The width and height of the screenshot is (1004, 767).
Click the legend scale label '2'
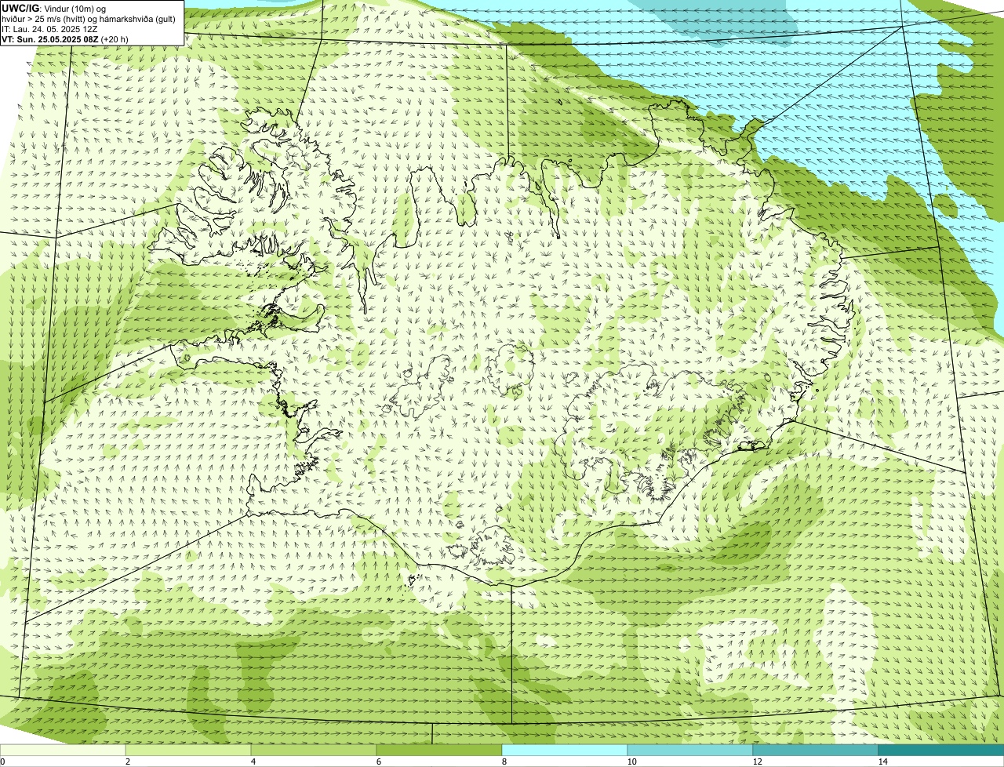click(x=127, y=762)
